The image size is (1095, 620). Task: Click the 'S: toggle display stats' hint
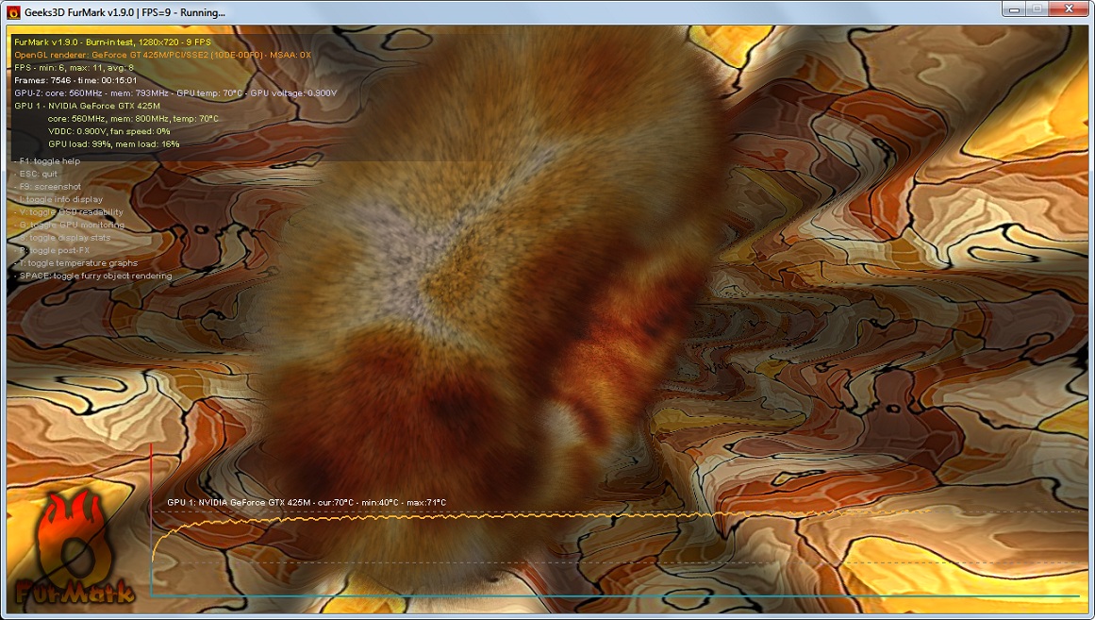tap(62, 238)
